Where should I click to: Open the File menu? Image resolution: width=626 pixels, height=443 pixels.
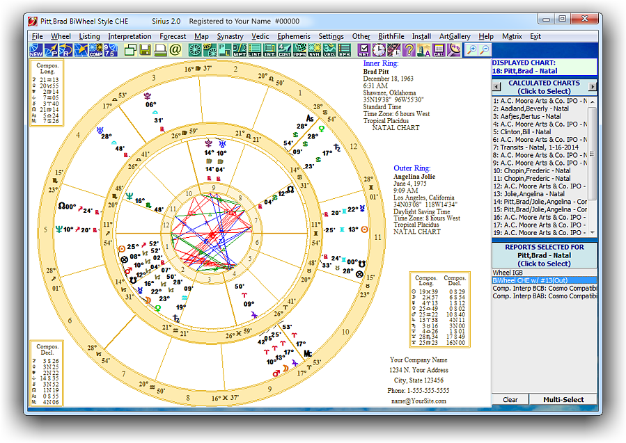(x=37, y=36)
